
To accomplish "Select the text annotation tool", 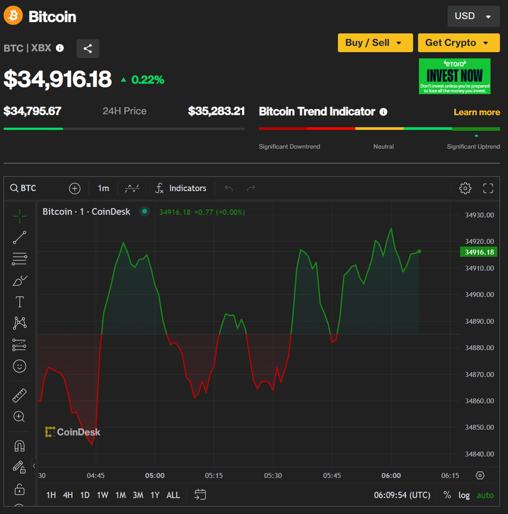I will point(19,302).
